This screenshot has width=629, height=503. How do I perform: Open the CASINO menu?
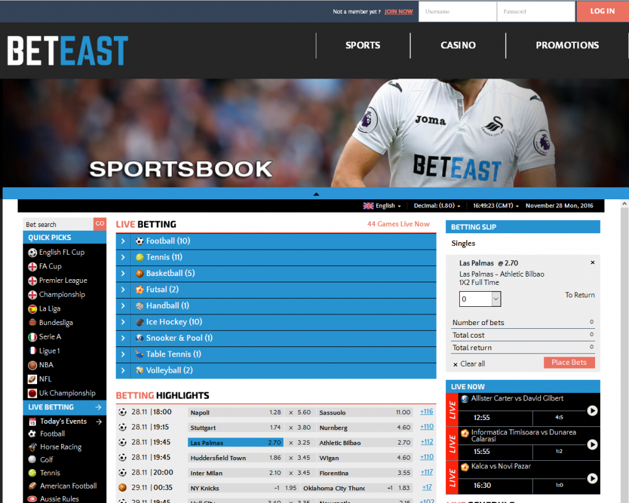pos(458,45)
